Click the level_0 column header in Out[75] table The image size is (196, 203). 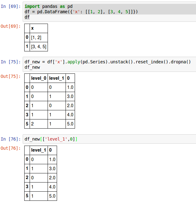[39, 78]
